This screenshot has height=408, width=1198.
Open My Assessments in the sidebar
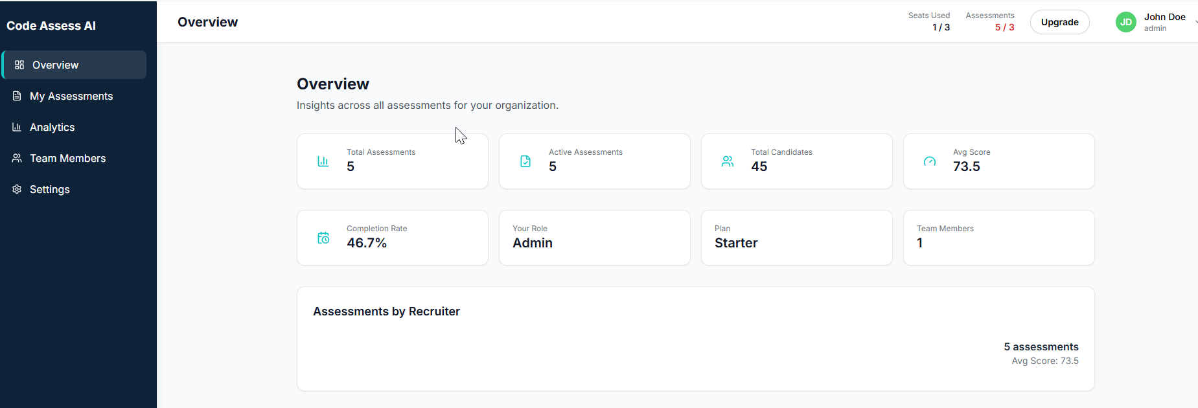[x=71, y=96]
